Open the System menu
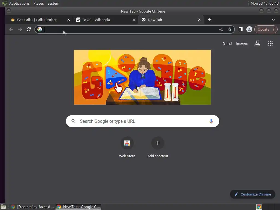This screenshot has height=210, width=280. 53,3
